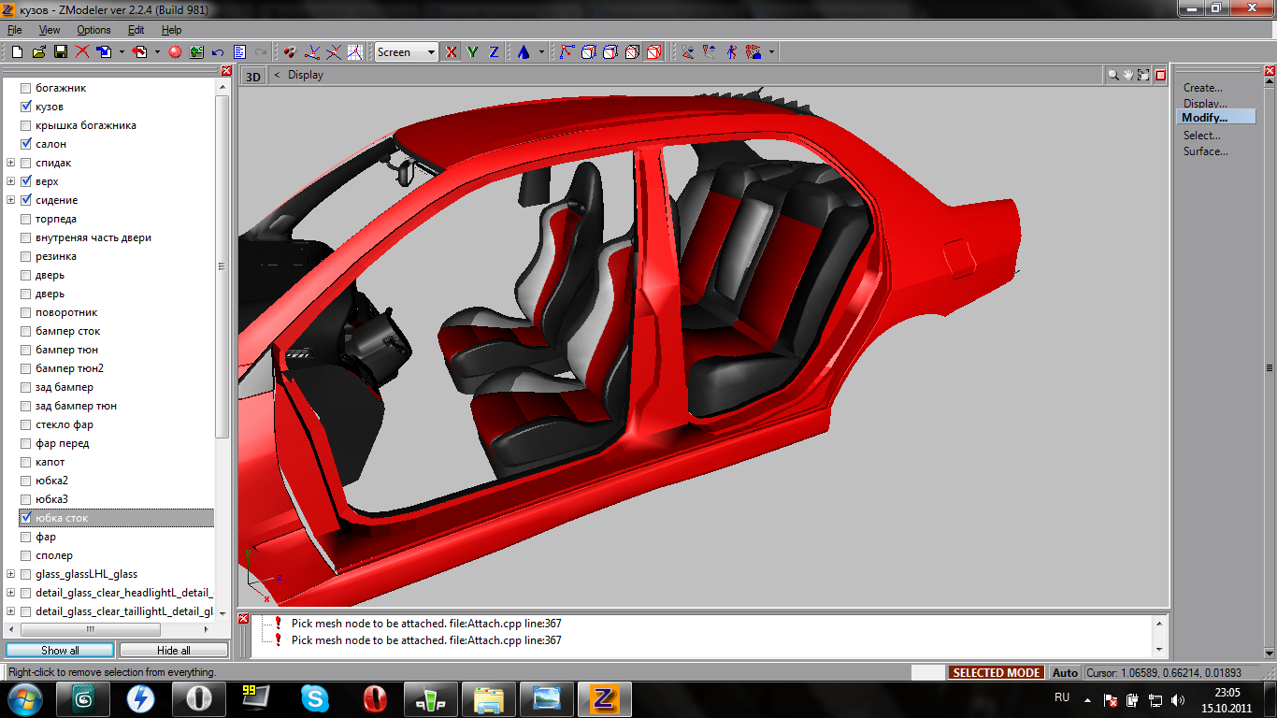Check the богажник object checkbox
This screenshot has width=1277, height=718.
click(26, 88)
